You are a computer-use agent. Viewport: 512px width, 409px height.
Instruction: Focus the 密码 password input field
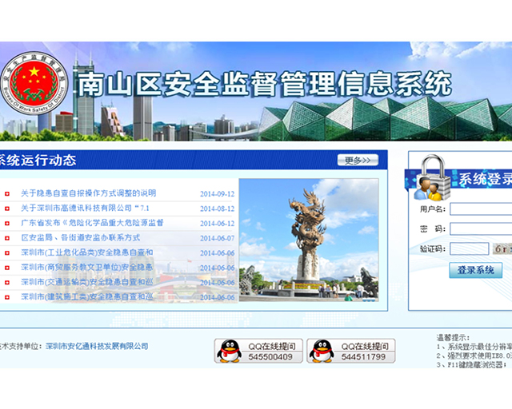pos(481,229)
